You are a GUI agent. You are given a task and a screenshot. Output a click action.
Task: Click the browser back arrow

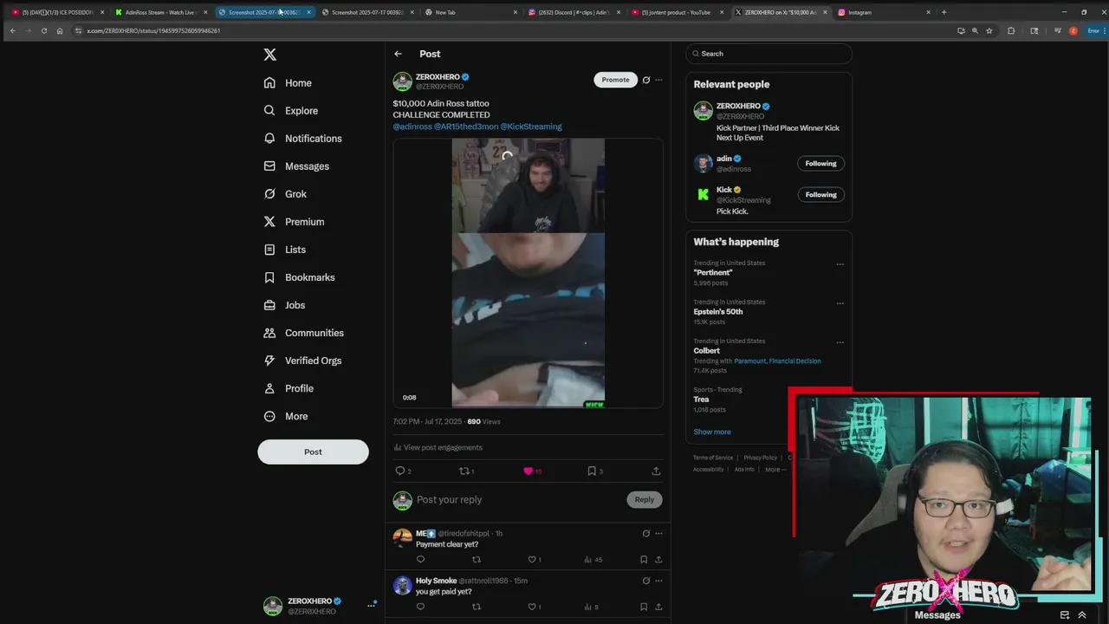(13, 30)
